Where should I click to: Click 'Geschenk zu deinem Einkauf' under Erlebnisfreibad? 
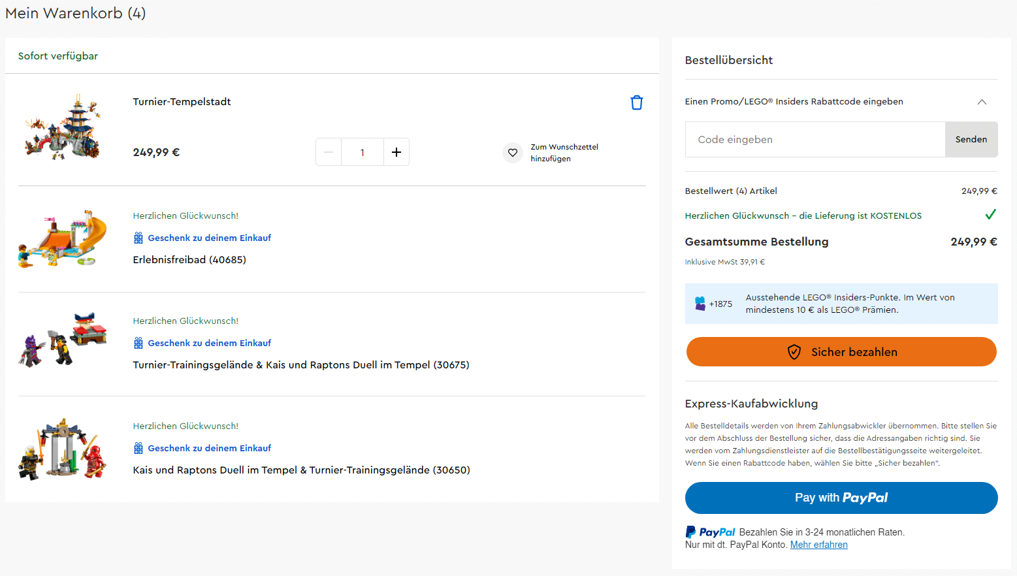click(x=210, y=238)
